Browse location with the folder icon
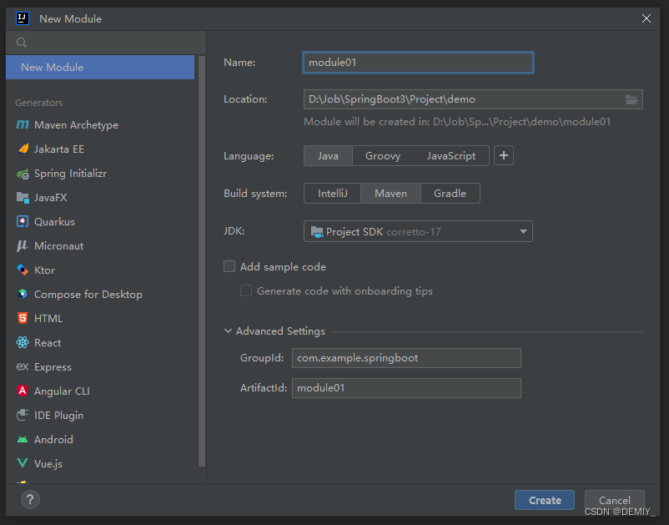 pos(631,99)
